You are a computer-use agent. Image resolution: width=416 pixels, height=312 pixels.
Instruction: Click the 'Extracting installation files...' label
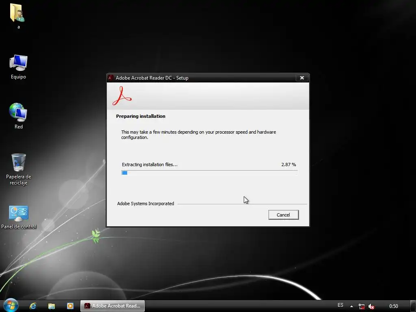[x=149, y=165]
